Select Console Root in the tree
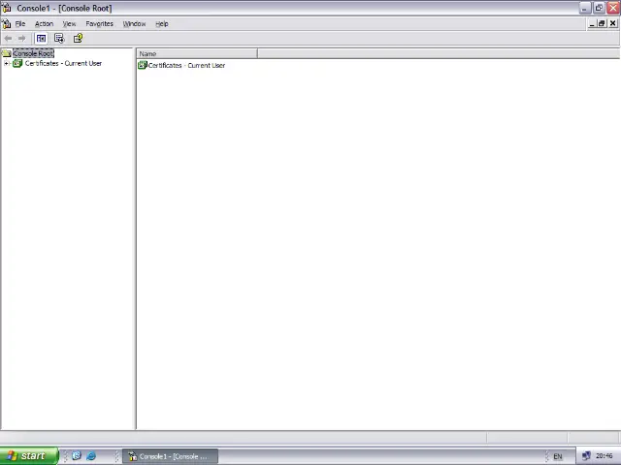621x465 pixels. (33, 53)
